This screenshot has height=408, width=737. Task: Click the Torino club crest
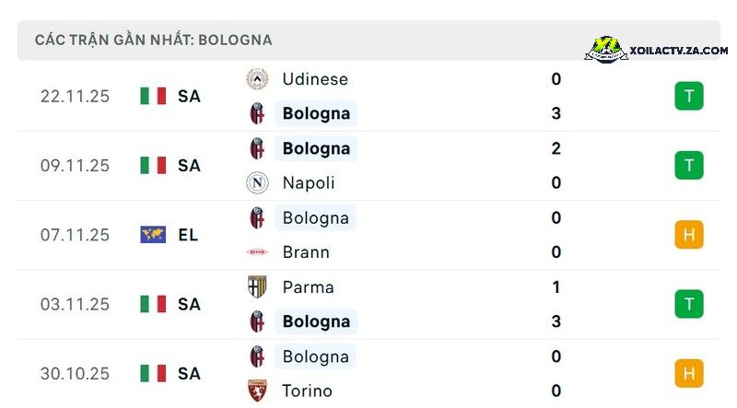click(x=257, y=391)
